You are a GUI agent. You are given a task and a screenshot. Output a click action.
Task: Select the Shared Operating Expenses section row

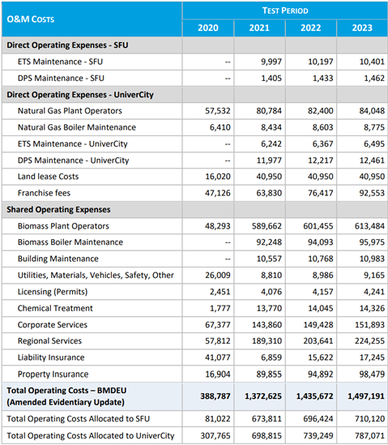pyautogui.click(x=194, y=209)
